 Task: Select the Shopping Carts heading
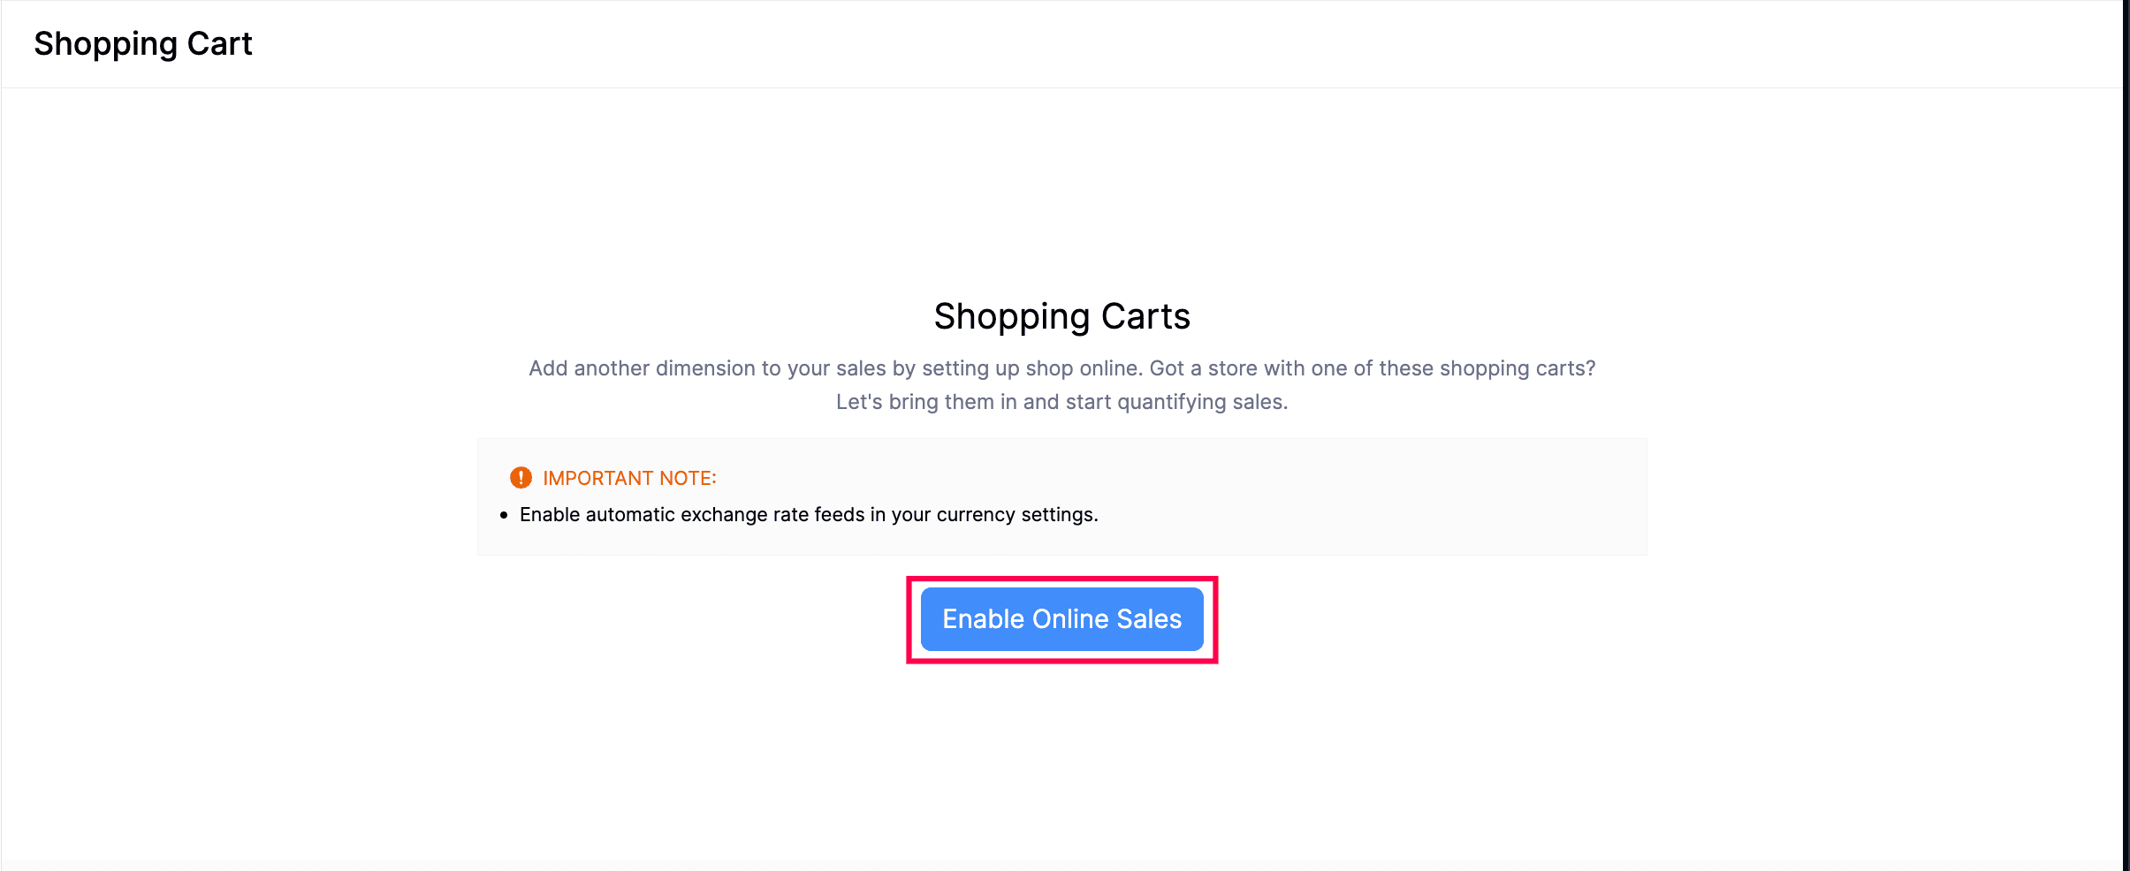(1062, 315)
